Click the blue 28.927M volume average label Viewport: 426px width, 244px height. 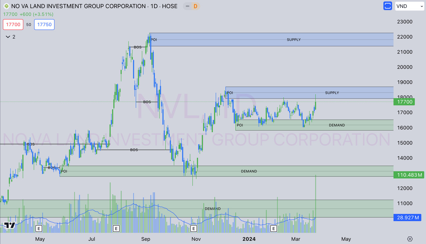click(407, 218)
